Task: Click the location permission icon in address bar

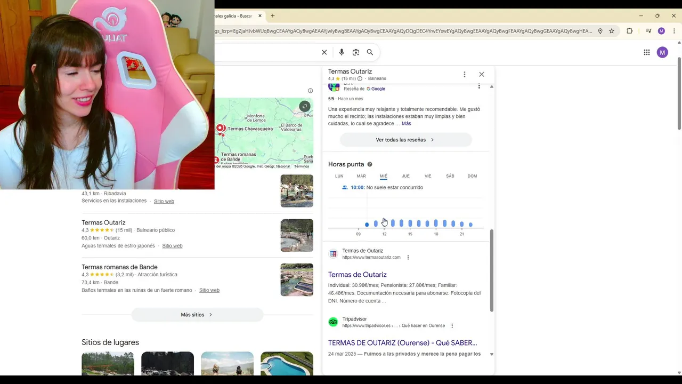Action: click(600, 31)
